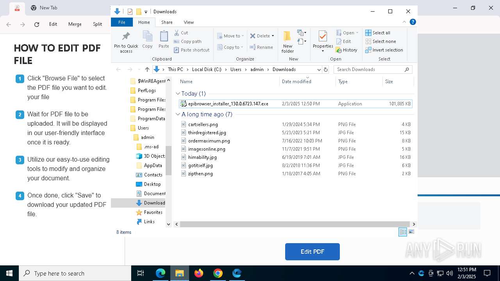The height and width of the screenshot is (281, 500).
Task: Click Edit in PDF site toolbar
Action: 53,24
